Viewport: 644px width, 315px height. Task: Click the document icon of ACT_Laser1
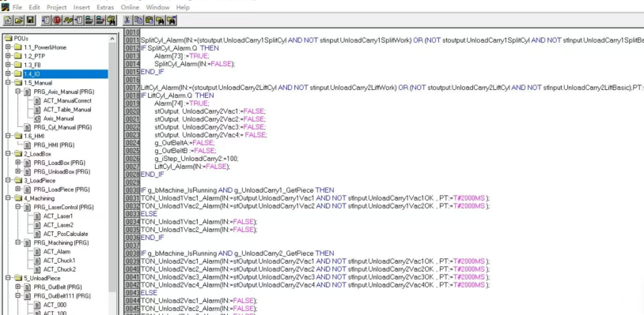coord(37,216)
